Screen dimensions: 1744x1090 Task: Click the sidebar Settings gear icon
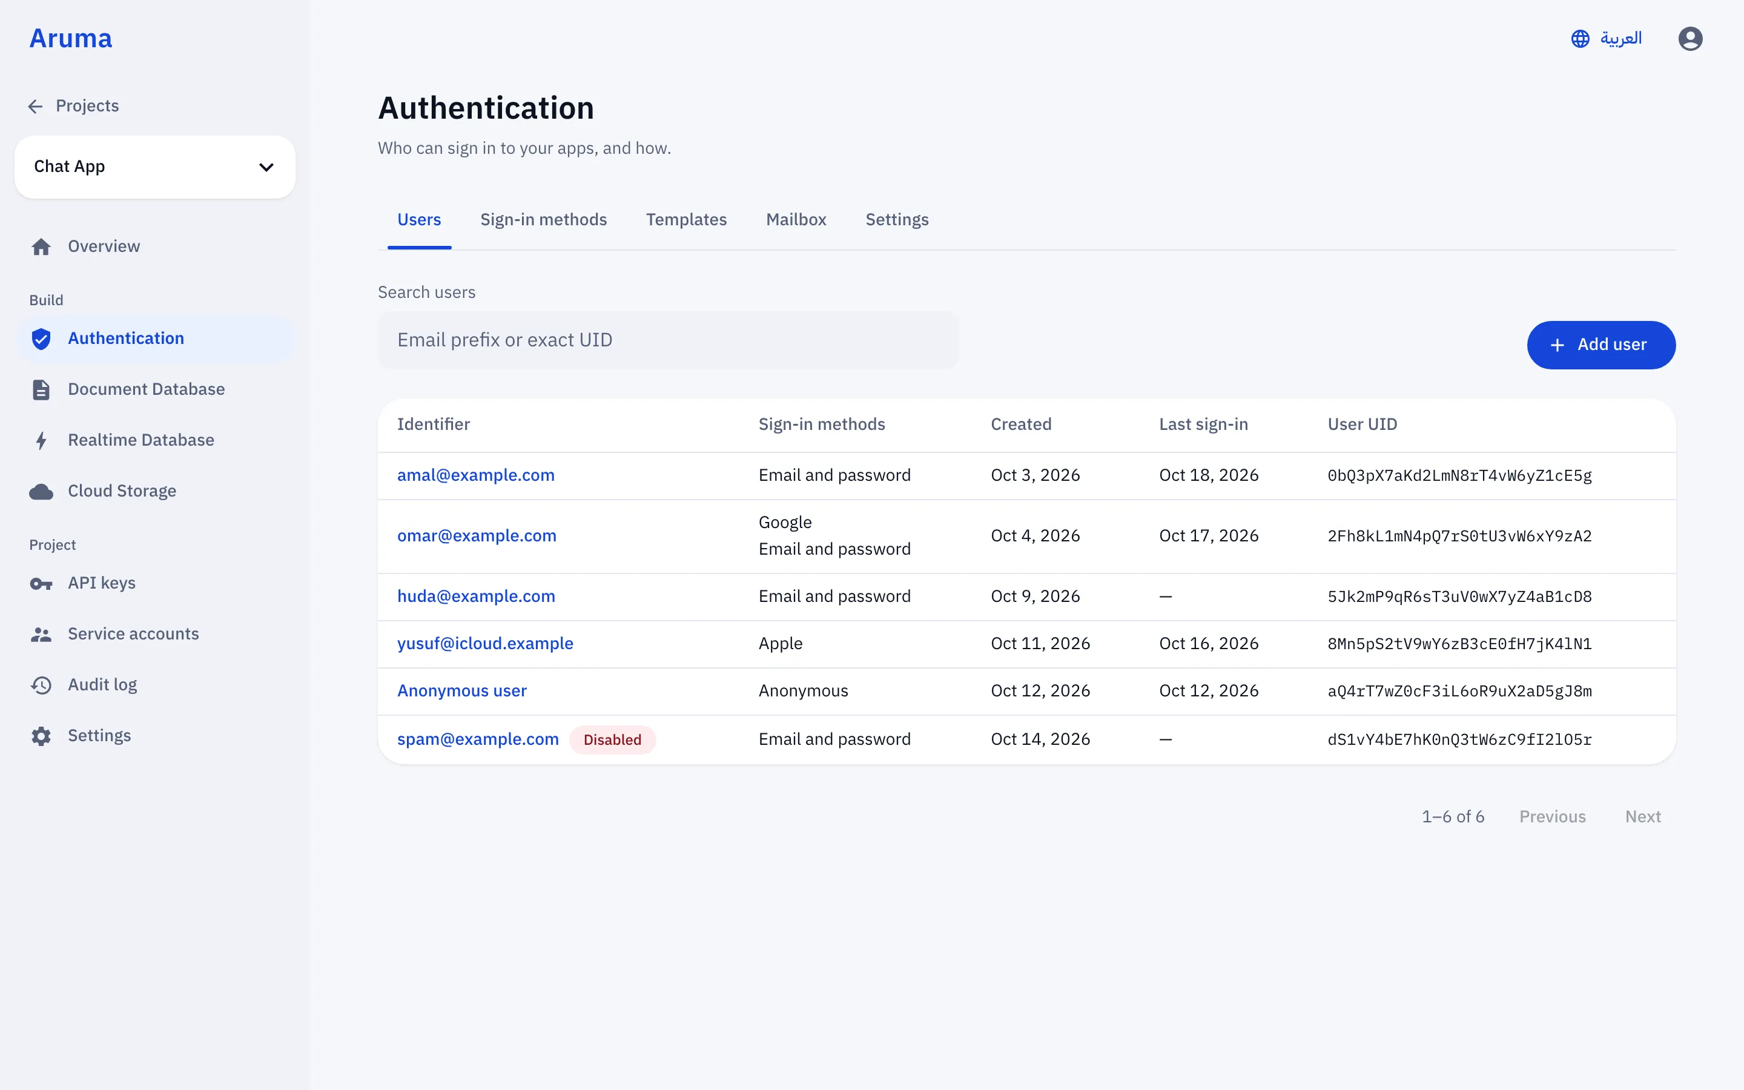pos(41,736)
